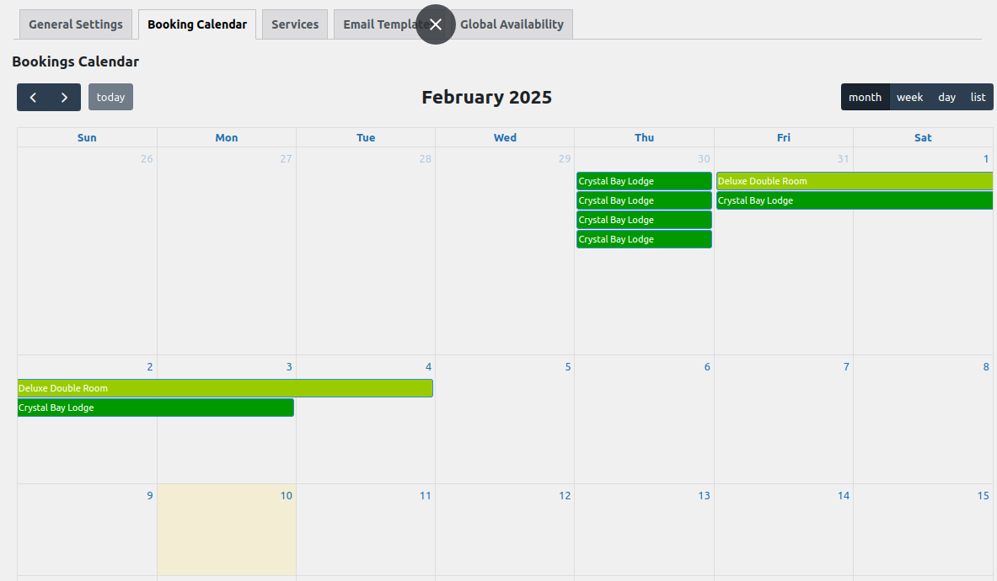Select the first Crystal Bay Lodge booking on Thursday

644,180
